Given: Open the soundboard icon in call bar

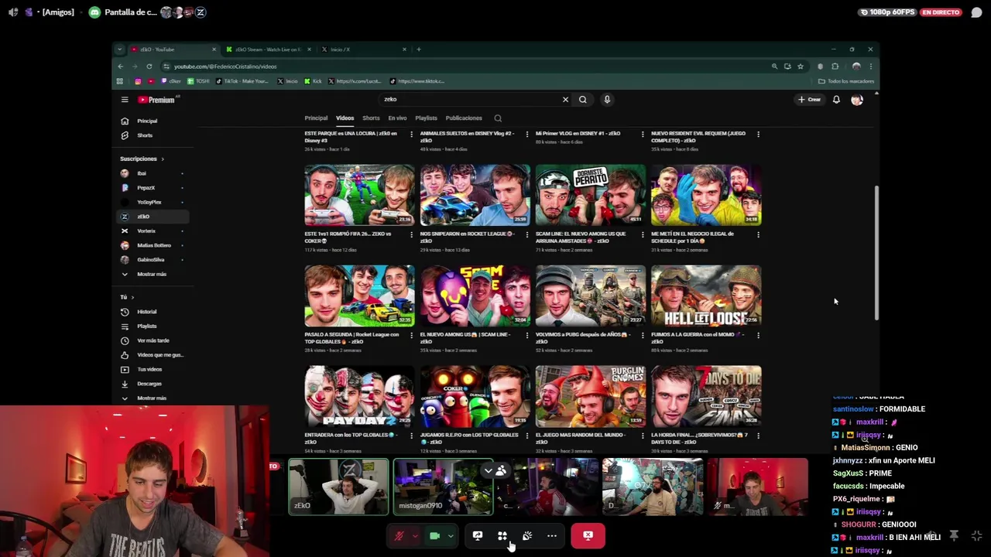Looking at the screenshot, I should point(527,535).
